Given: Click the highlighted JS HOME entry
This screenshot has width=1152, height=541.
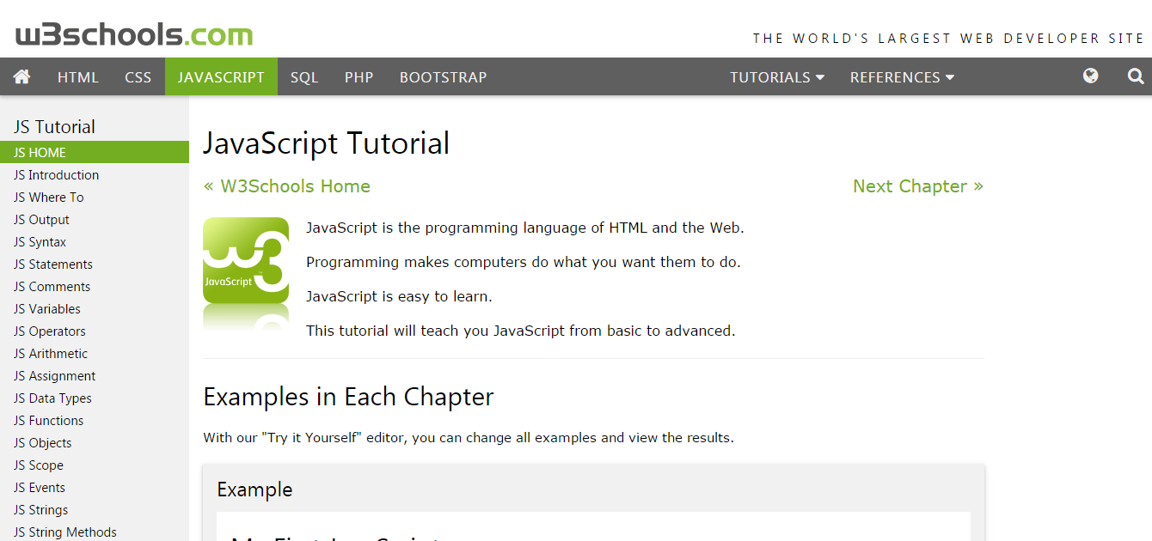Looking at the screenshot, I should (40, 152).
